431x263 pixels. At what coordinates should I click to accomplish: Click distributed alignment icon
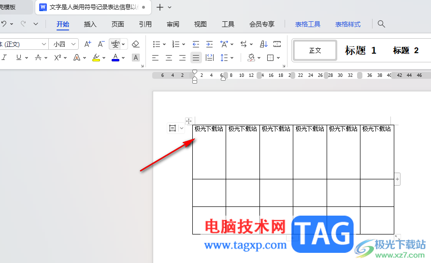(x=210, y=58)
